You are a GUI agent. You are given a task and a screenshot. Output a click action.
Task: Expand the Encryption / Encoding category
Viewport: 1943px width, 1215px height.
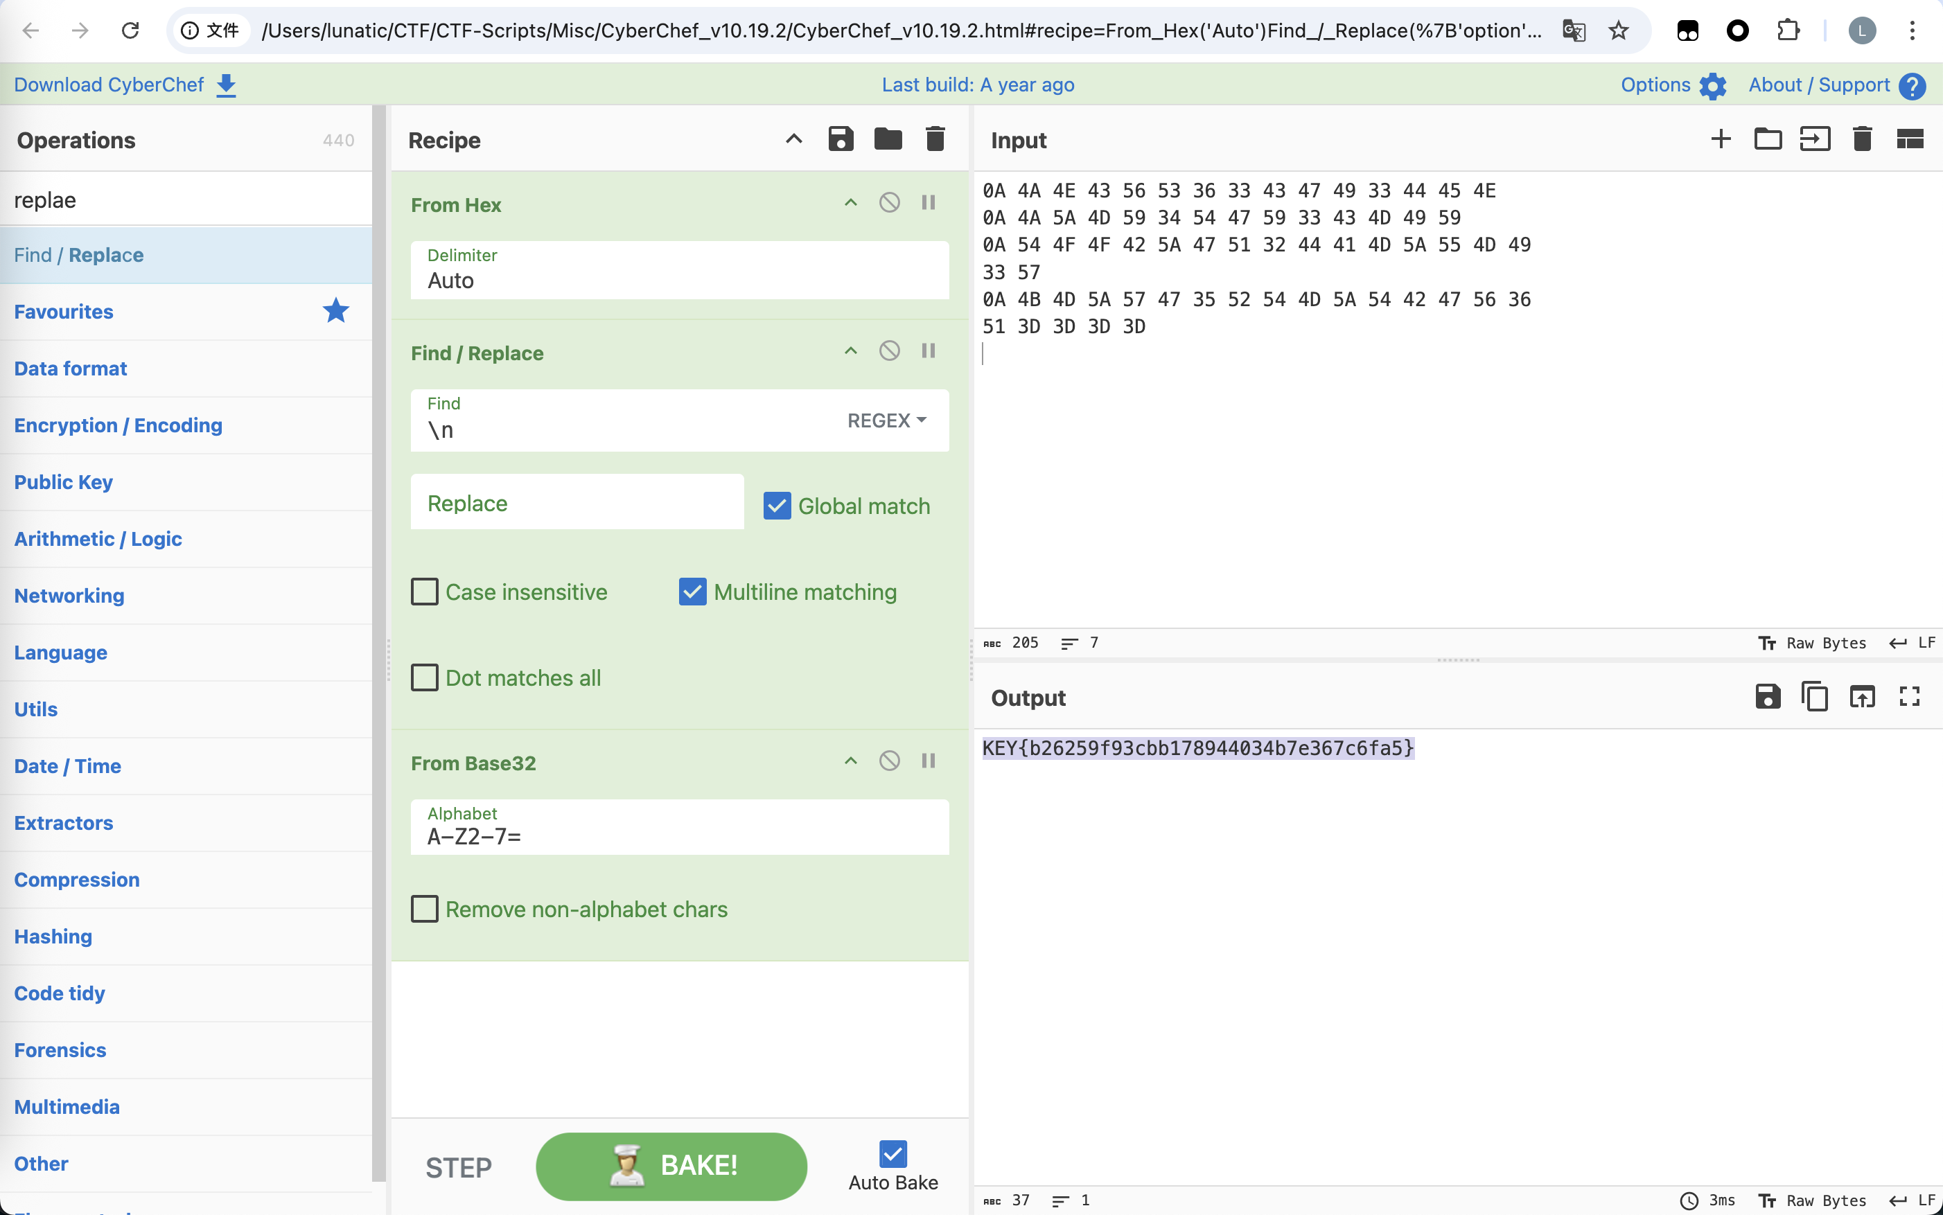[186, 425]
